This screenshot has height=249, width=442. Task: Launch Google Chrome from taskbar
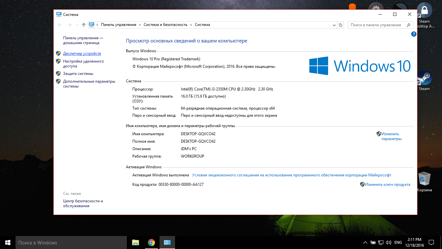click(151, 243)
